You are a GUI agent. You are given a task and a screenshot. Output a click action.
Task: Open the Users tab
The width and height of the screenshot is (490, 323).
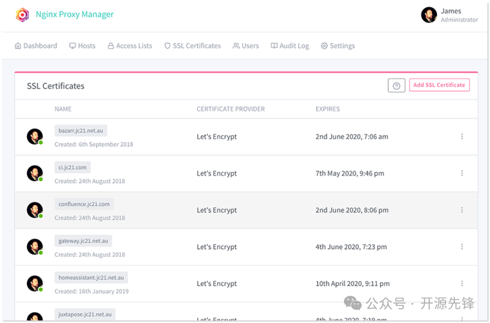coord(246,45)
